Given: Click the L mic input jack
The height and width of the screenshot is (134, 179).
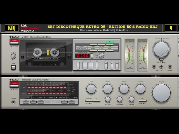Looking at the screenshot, I should (x=154, y=67).
